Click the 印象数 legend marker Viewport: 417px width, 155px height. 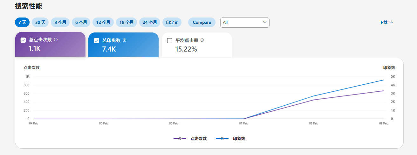click(222, 139)
